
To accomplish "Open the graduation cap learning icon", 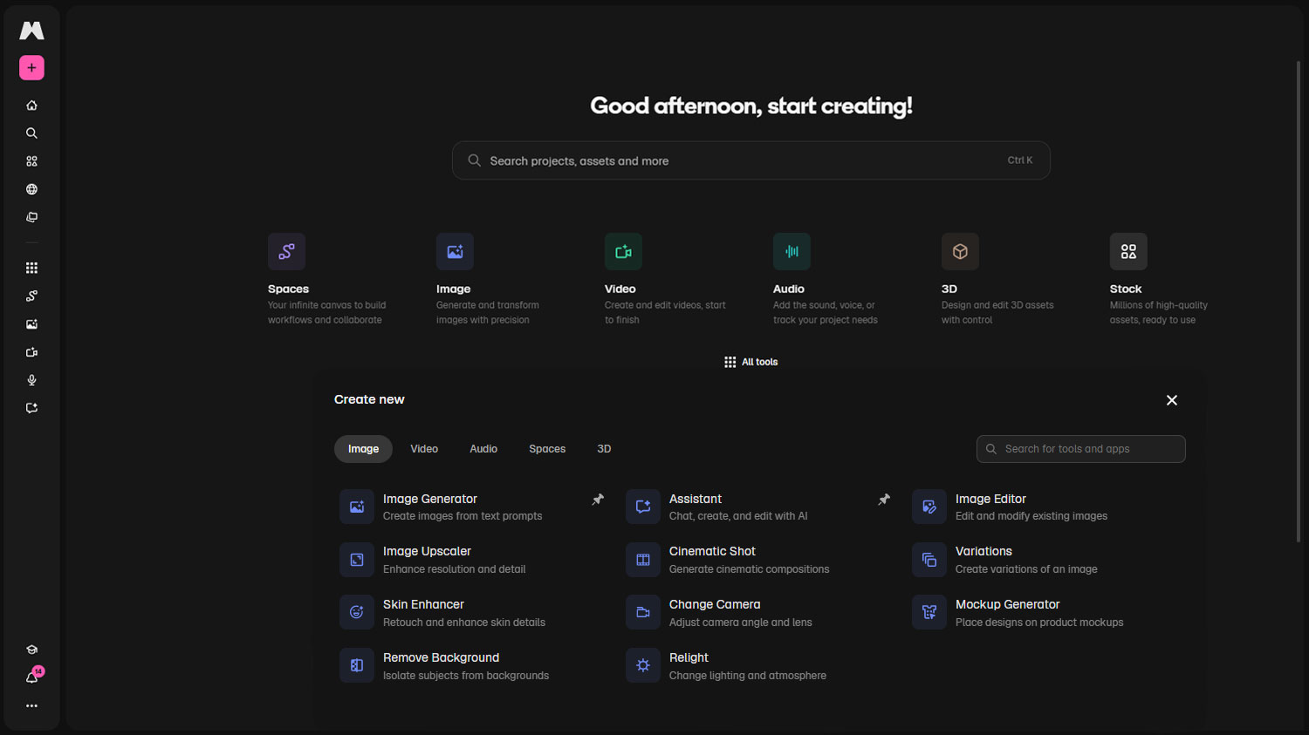I will (31, 650).
